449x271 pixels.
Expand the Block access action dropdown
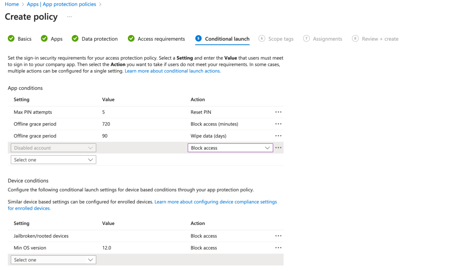pyautogui.click(x=230, y=148)
